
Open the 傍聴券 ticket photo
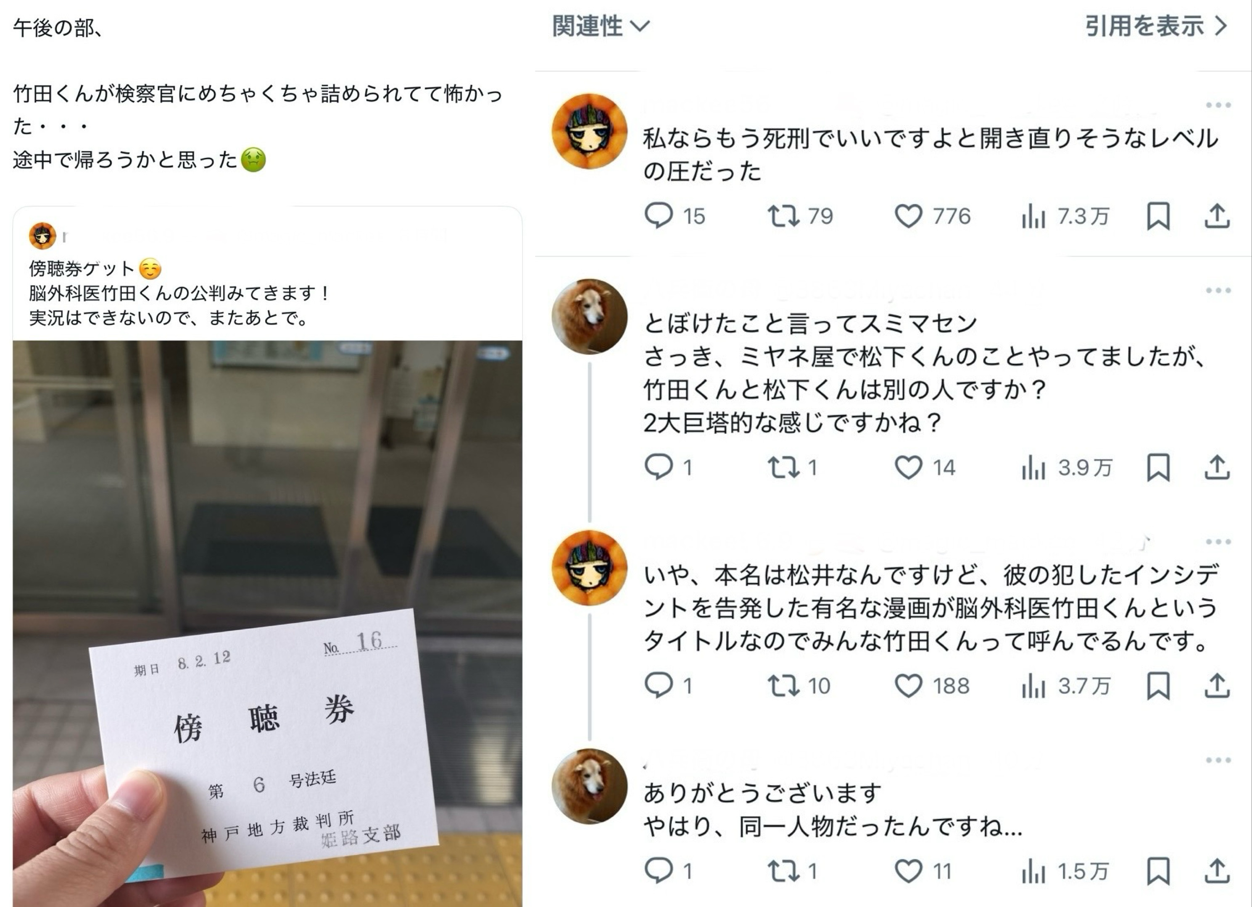(268, 624)
